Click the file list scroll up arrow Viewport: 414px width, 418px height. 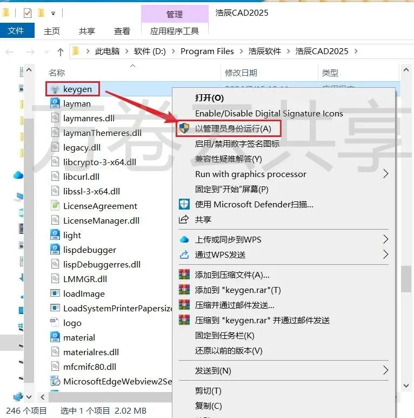tap(406, 70)
